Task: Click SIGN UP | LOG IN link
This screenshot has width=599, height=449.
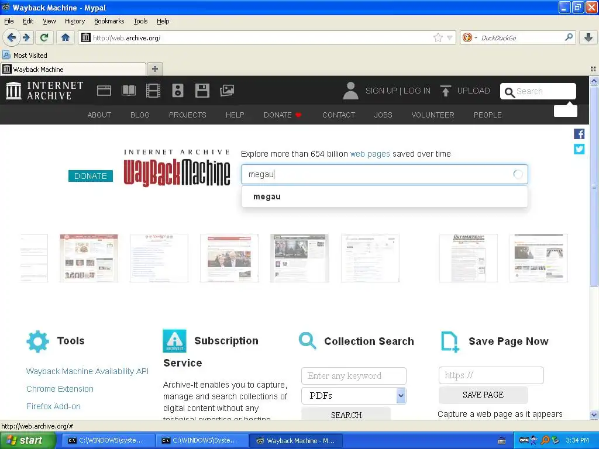Action: pyautogui.click(x=398, y=91)
